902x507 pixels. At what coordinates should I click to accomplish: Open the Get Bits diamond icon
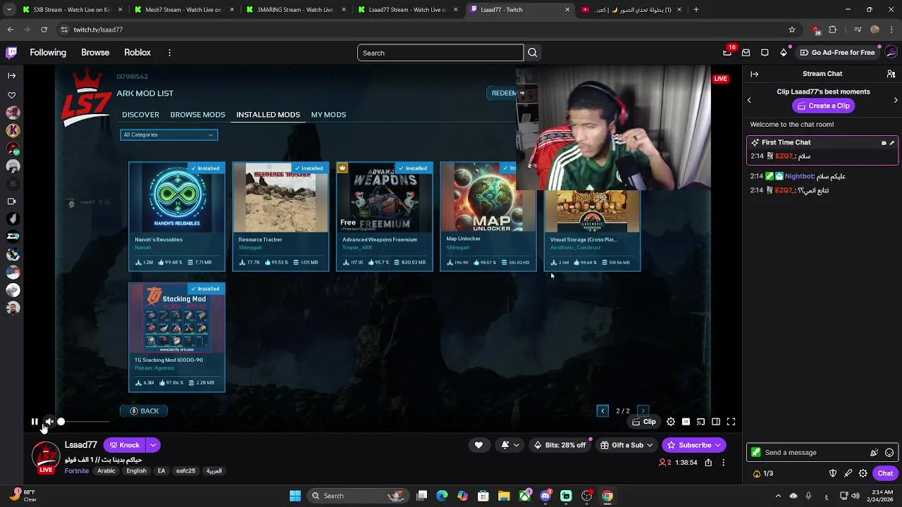[784, 53]
